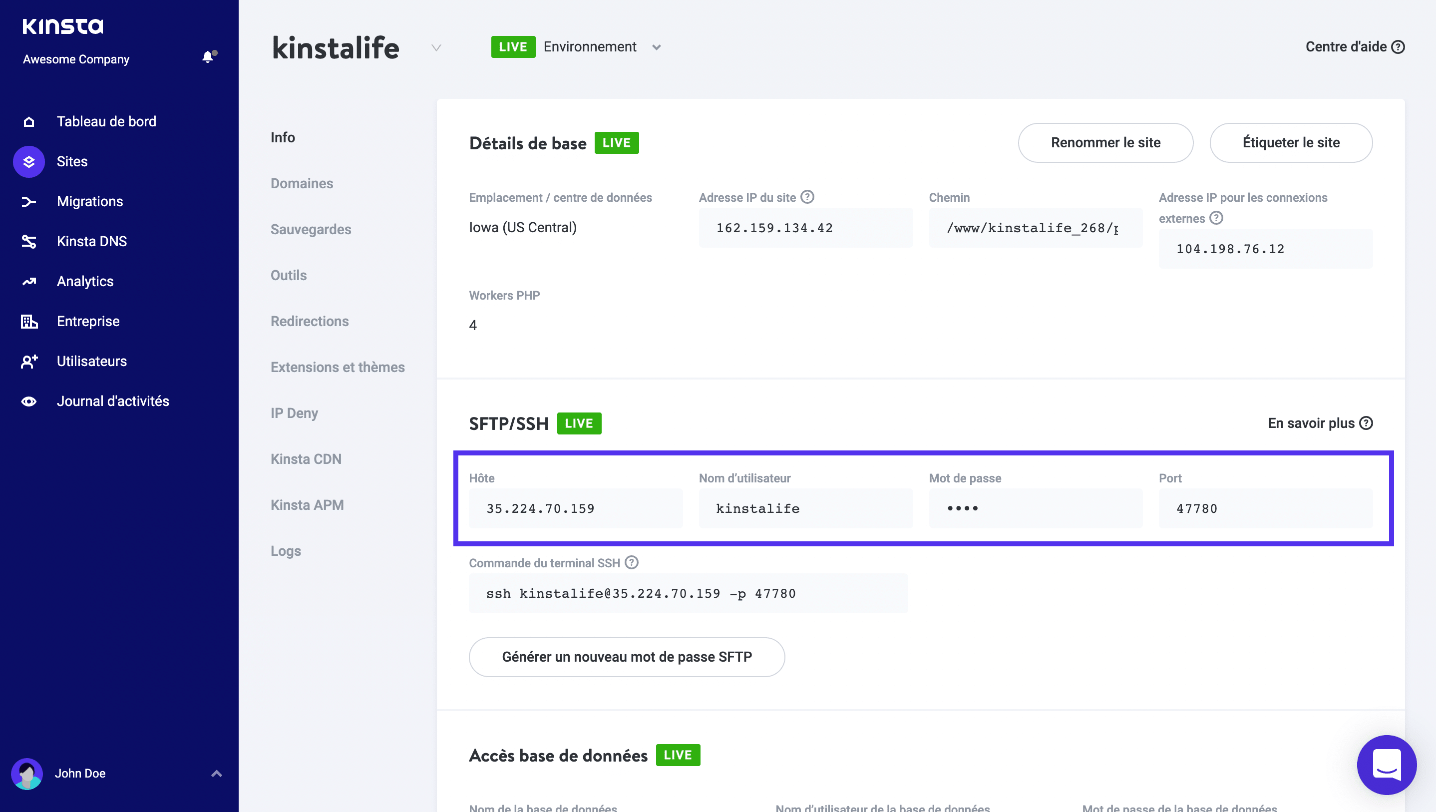Open Kinsta DNS page
This screenshot has height=812, width=1436.
[92, 242]
